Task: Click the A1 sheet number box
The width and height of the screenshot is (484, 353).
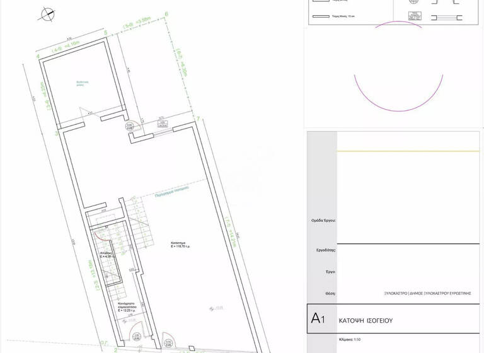Action: (319, 319)
